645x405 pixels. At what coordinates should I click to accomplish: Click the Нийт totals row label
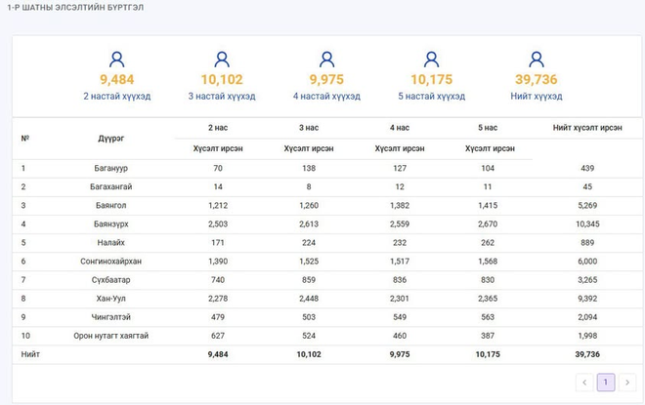pyautogui.click(x=30, y=354)
